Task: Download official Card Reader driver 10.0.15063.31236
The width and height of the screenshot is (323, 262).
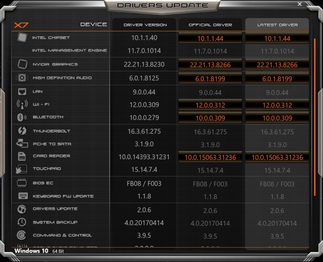Action: click(210, 157)
